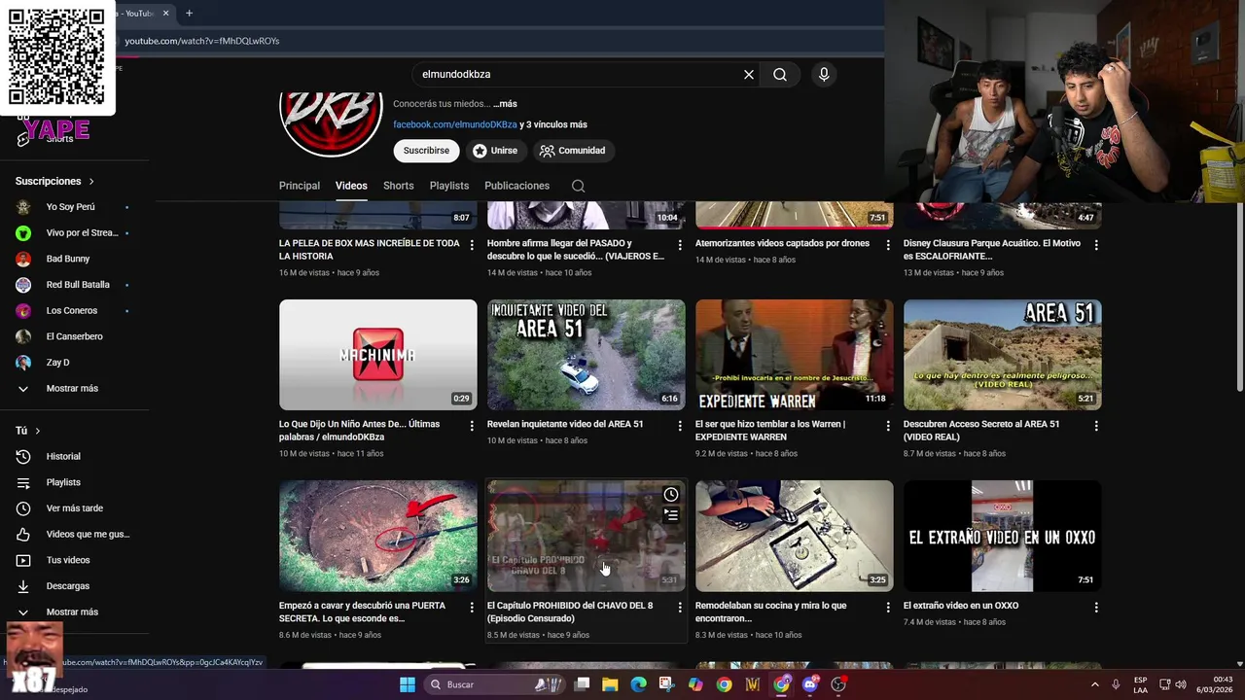Show hidden system tray icons

[x=1094, y=684]
